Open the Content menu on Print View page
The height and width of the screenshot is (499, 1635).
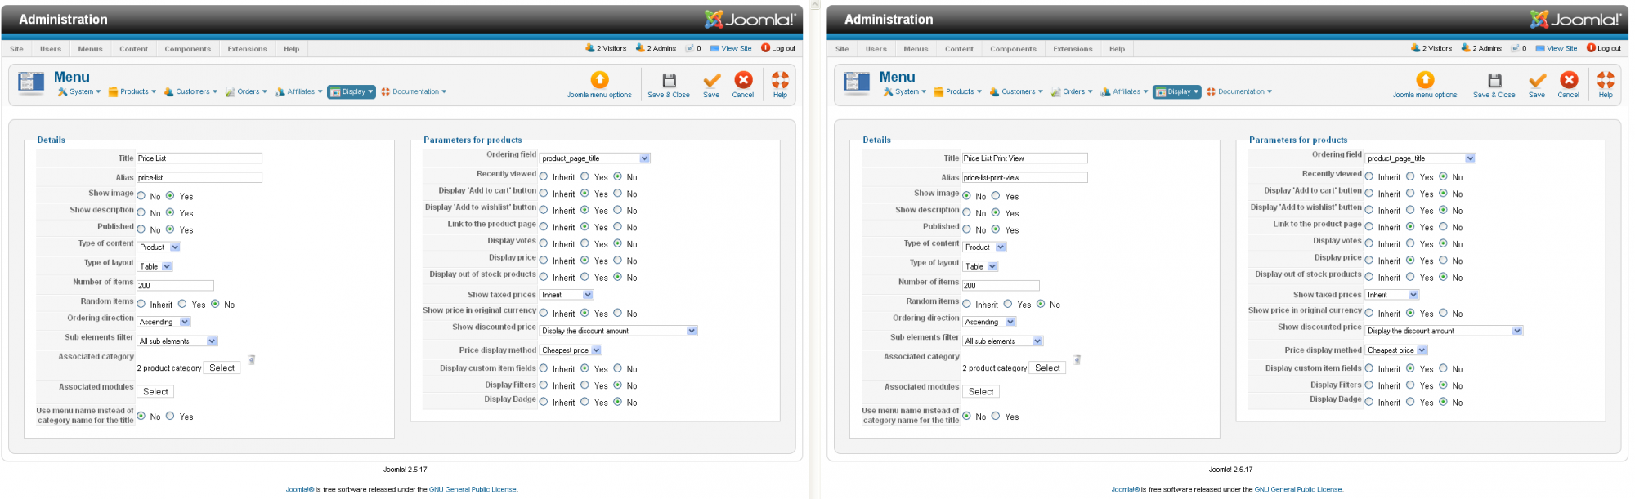[x=959, y=49]
